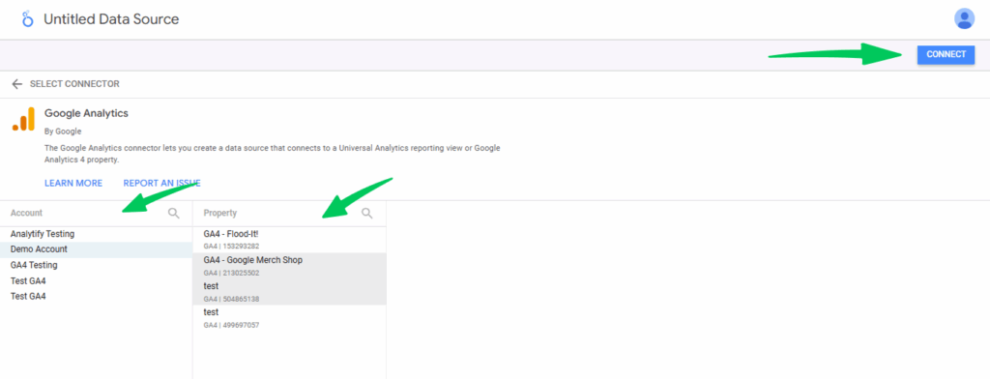The height and width of the screenshot is (379, 990).
Task: Search properties with the magnifier icon
Action: pos(366,214)
